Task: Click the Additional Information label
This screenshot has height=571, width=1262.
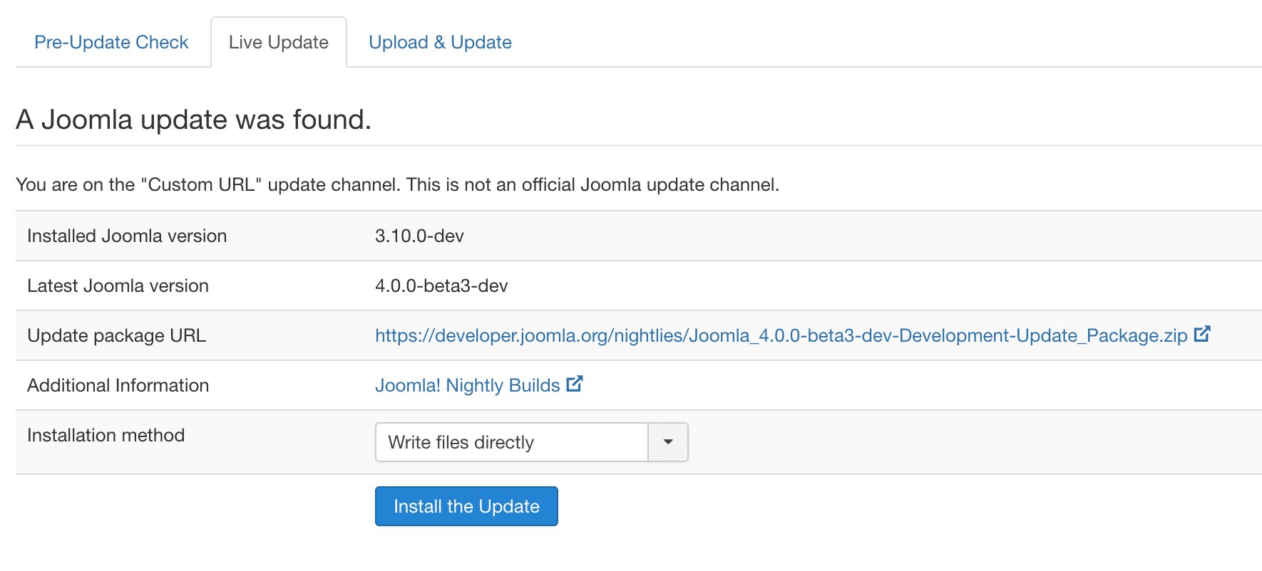Action: pyautogui.click(x=118, y=385)
